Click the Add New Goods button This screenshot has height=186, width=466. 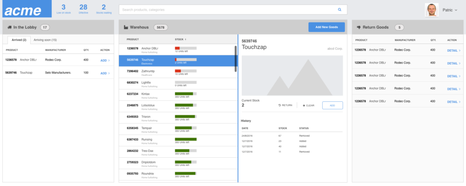click(x=327, y=27)
